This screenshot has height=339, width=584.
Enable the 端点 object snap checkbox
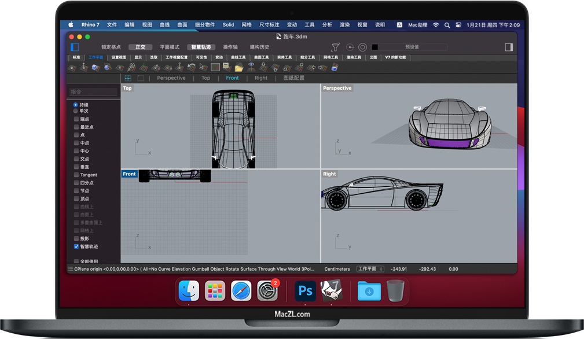76,119
